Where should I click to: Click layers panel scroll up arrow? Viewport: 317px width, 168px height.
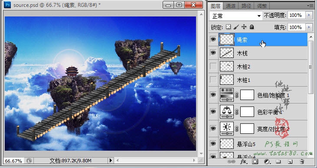coord(310,37)
